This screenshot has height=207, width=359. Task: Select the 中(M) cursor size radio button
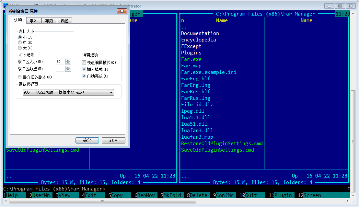pos(20,42)
